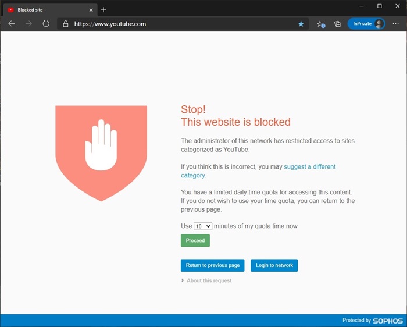Click the InPrivate profile badge
This screenshot has width=407, height=327.
(366, 24)
